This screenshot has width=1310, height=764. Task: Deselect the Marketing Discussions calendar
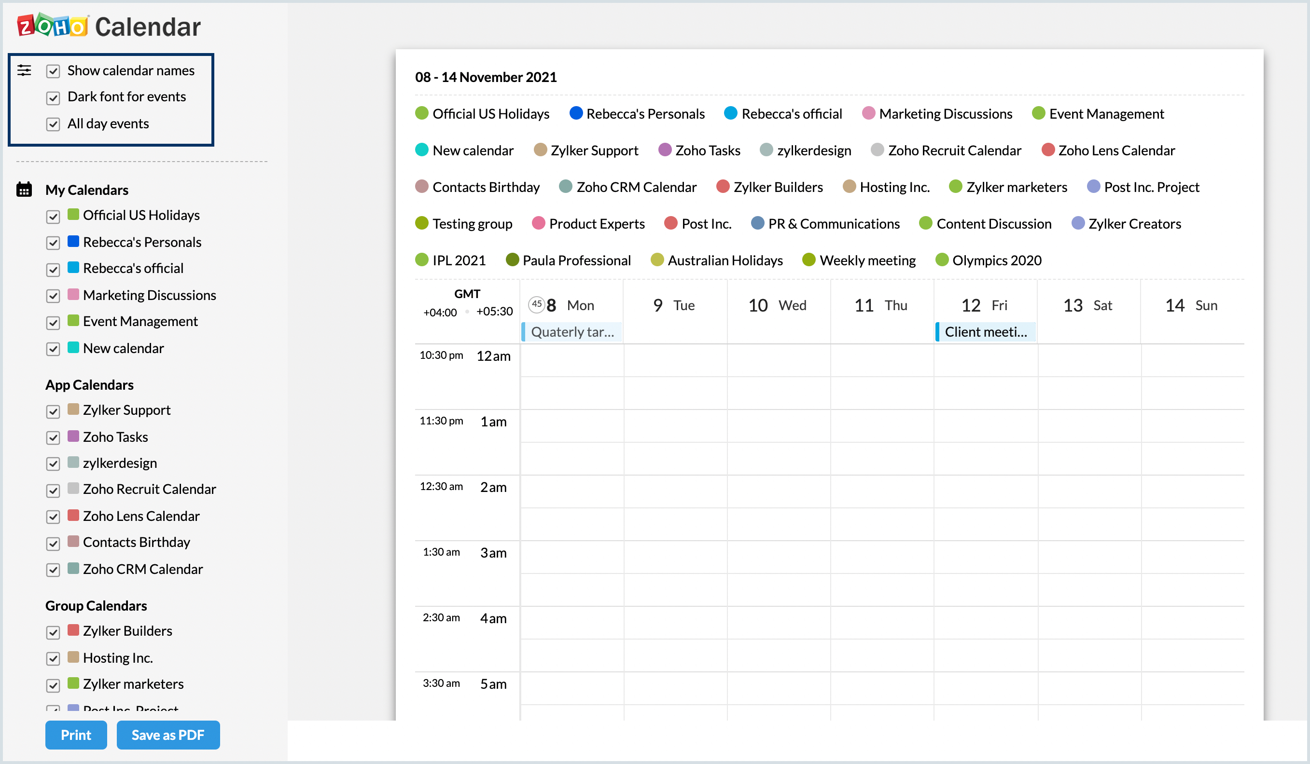(x=53, y=296)
